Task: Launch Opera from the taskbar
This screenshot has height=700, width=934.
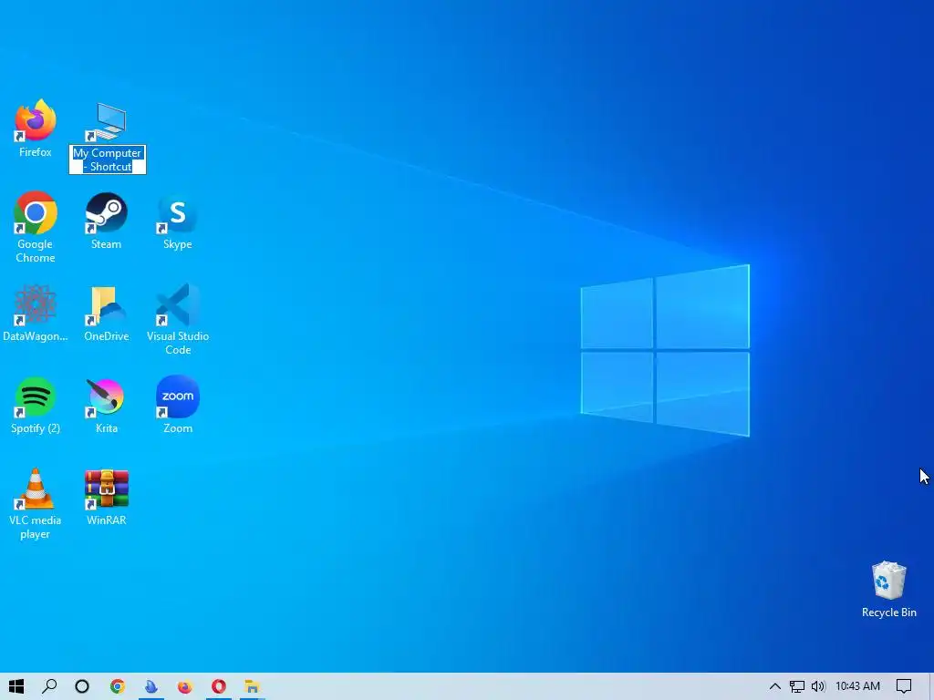Action: coord(219,686)
